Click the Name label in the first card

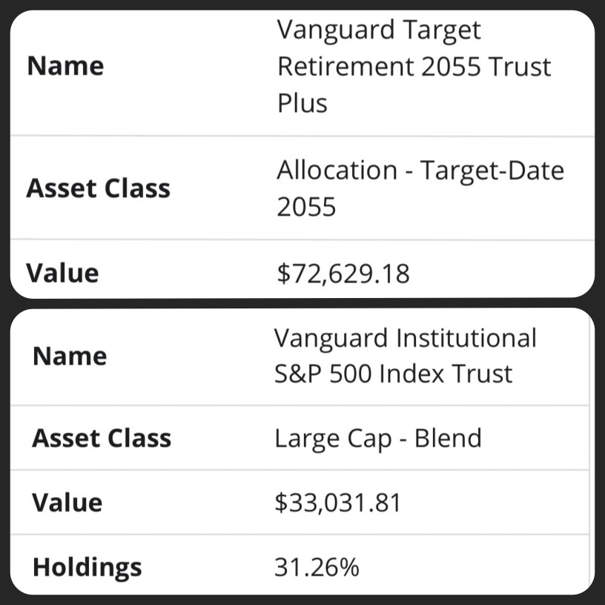pyautogui.click(x=65, y=66)
